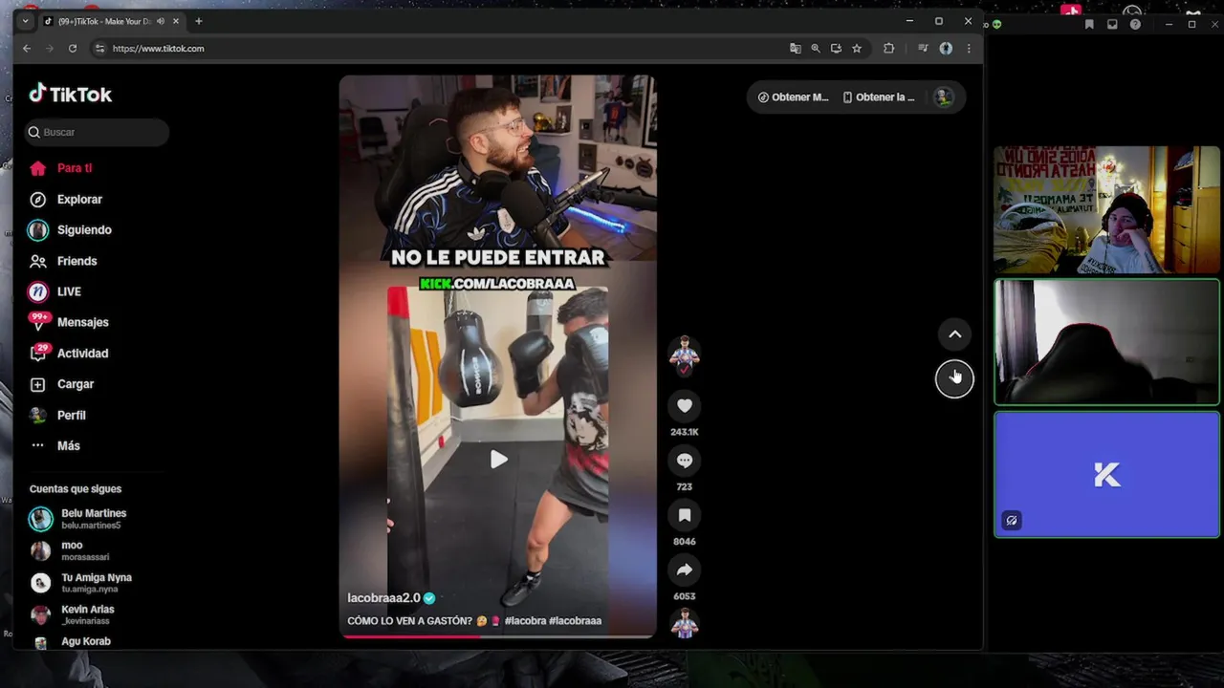
Task: Open the Para ti feed
Action: click(x=74, y=168)
